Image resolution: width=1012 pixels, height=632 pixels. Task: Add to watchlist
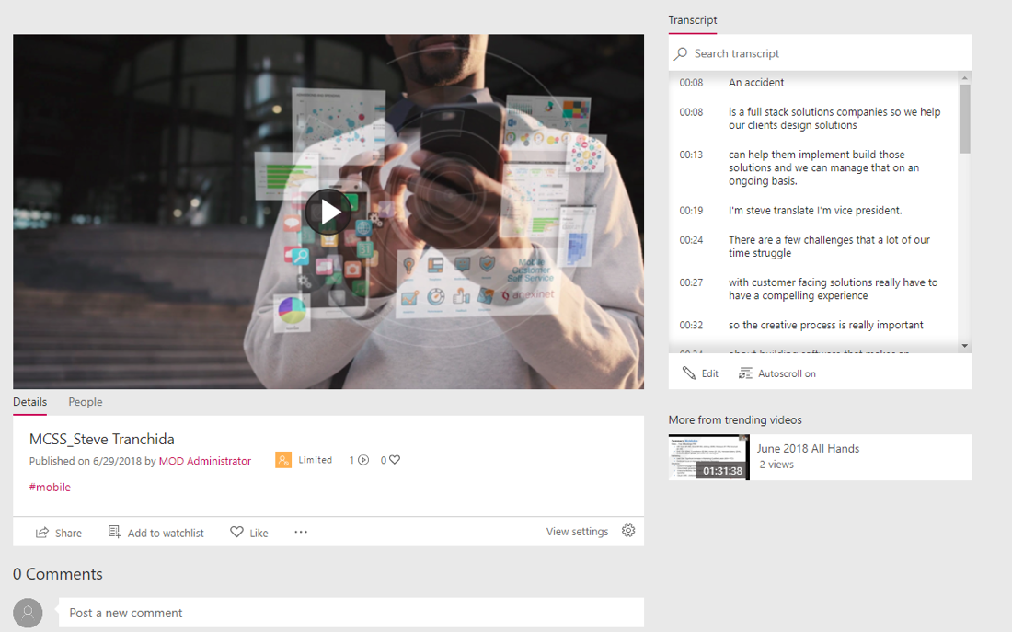tap(156, 533)
